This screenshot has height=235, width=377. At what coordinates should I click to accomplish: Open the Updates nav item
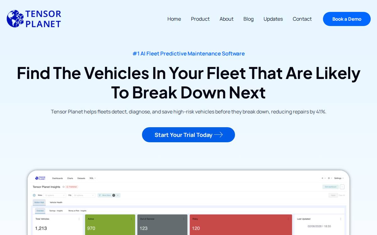tap(273, 19)
